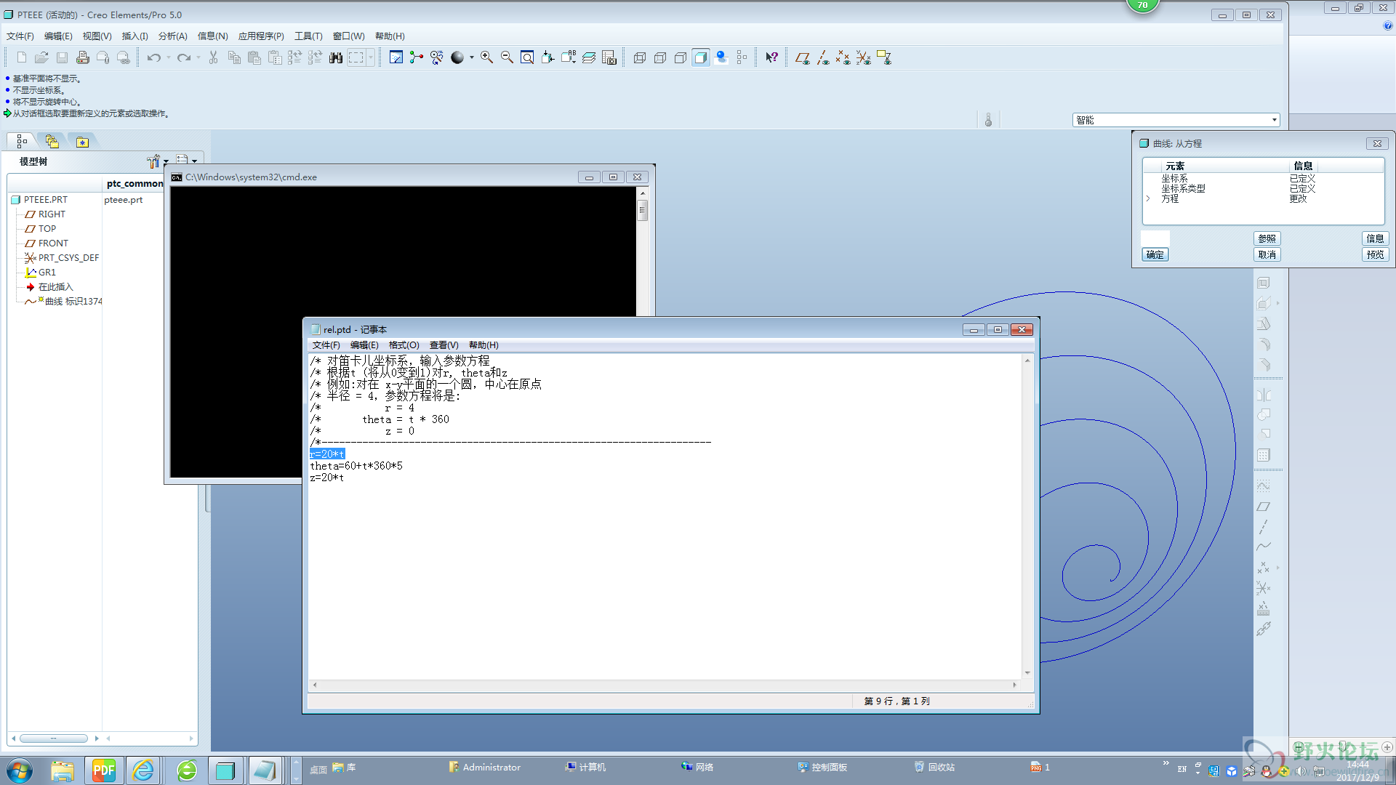Open the appearance sphere dropdown arrow

[472, 57]
